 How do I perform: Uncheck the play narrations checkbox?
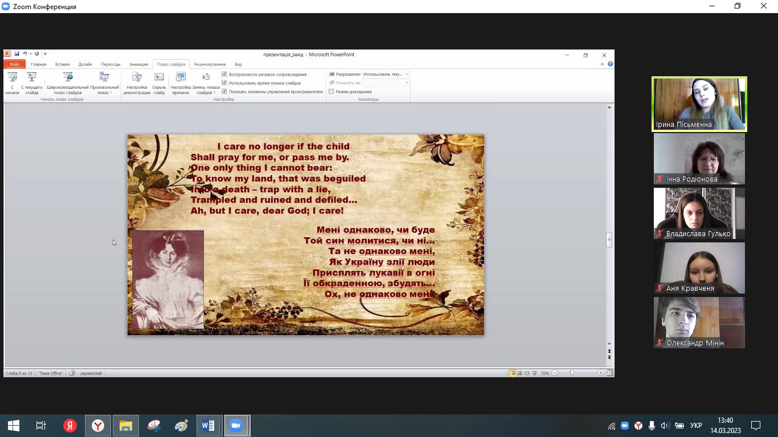[224, 75]
